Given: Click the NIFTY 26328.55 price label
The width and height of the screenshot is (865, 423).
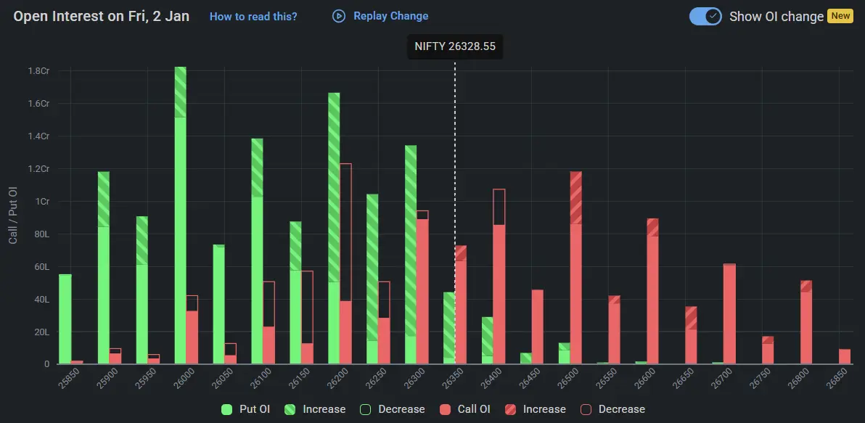Looking at the screenshot, I should [455, 46].
